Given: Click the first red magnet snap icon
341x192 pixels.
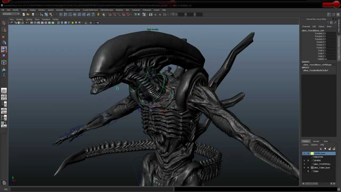Looking at the screenshot, I should point(110,14).
